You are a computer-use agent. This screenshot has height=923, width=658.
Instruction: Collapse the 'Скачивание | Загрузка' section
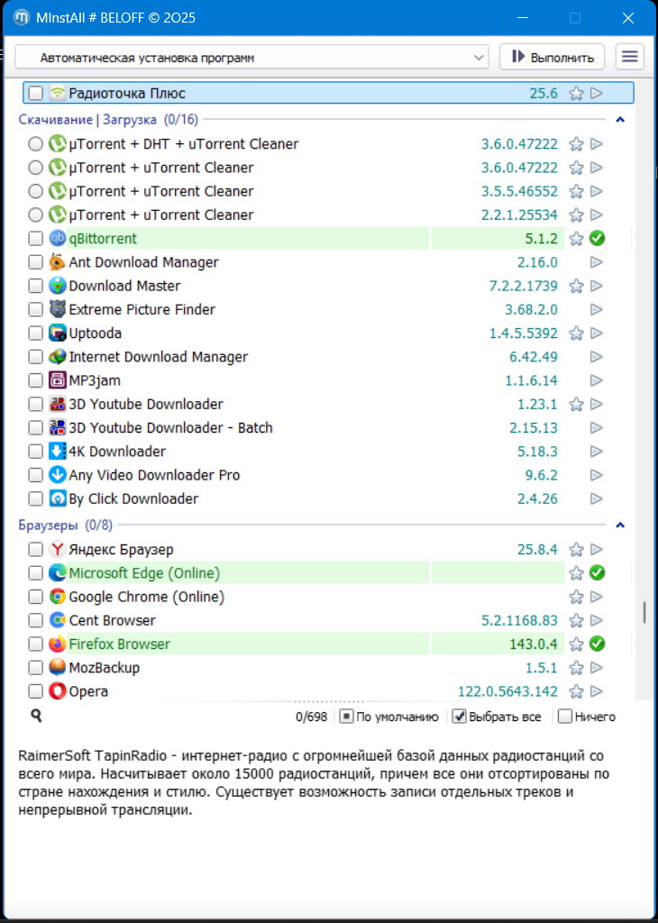tap(620, 120)
